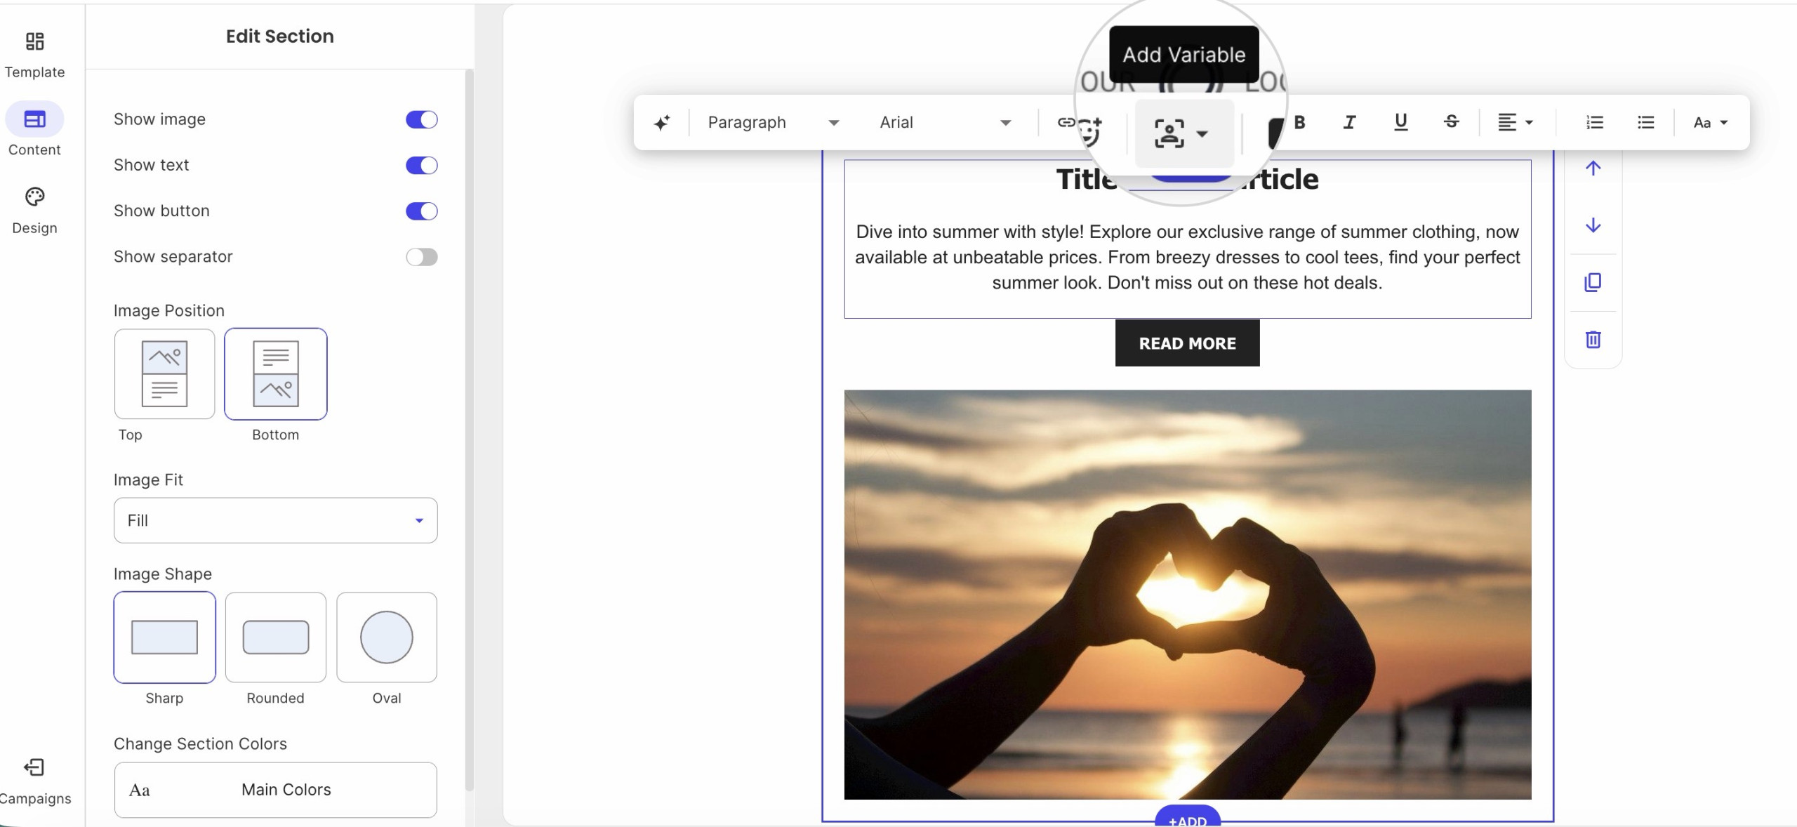
Task: Click the article title heading
Action: pos(1187,180)
